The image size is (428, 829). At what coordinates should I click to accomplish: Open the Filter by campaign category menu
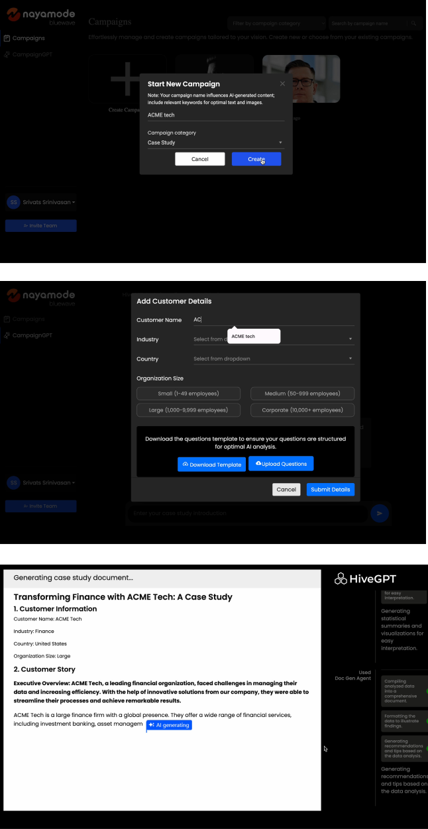(x=276, y=24)
